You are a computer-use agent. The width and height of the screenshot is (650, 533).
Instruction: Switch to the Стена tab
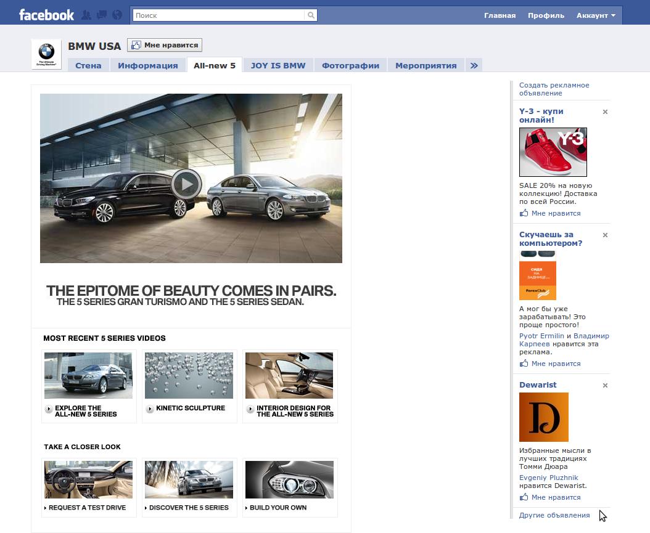point(88,65)
